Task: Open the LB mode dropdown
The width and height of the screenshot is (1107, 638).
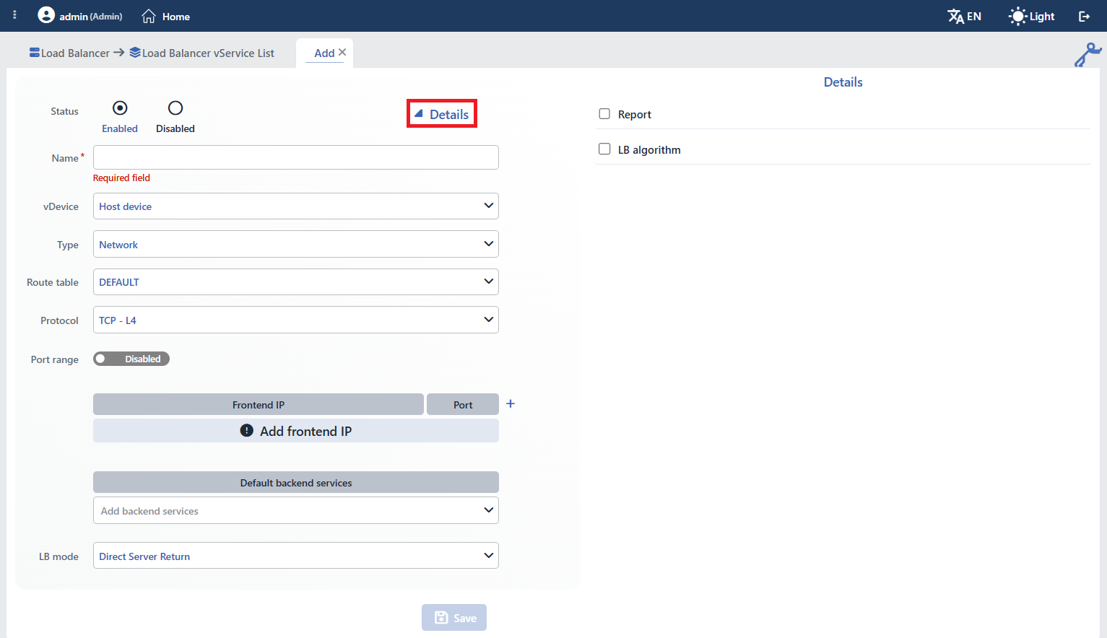Action: (296, 556)
